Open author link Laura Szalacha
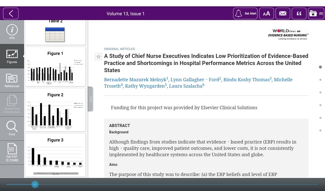 click(x=186, y=86)
